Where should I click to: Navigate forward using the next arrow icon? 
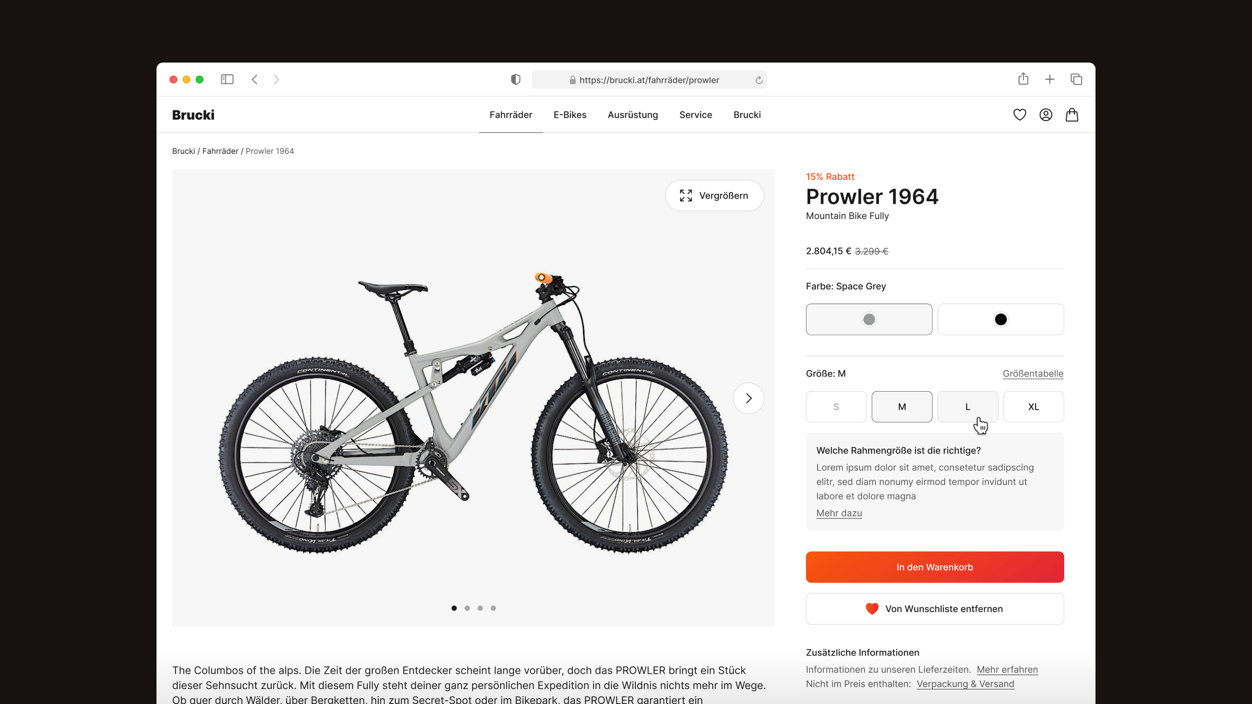coord(748,397)
